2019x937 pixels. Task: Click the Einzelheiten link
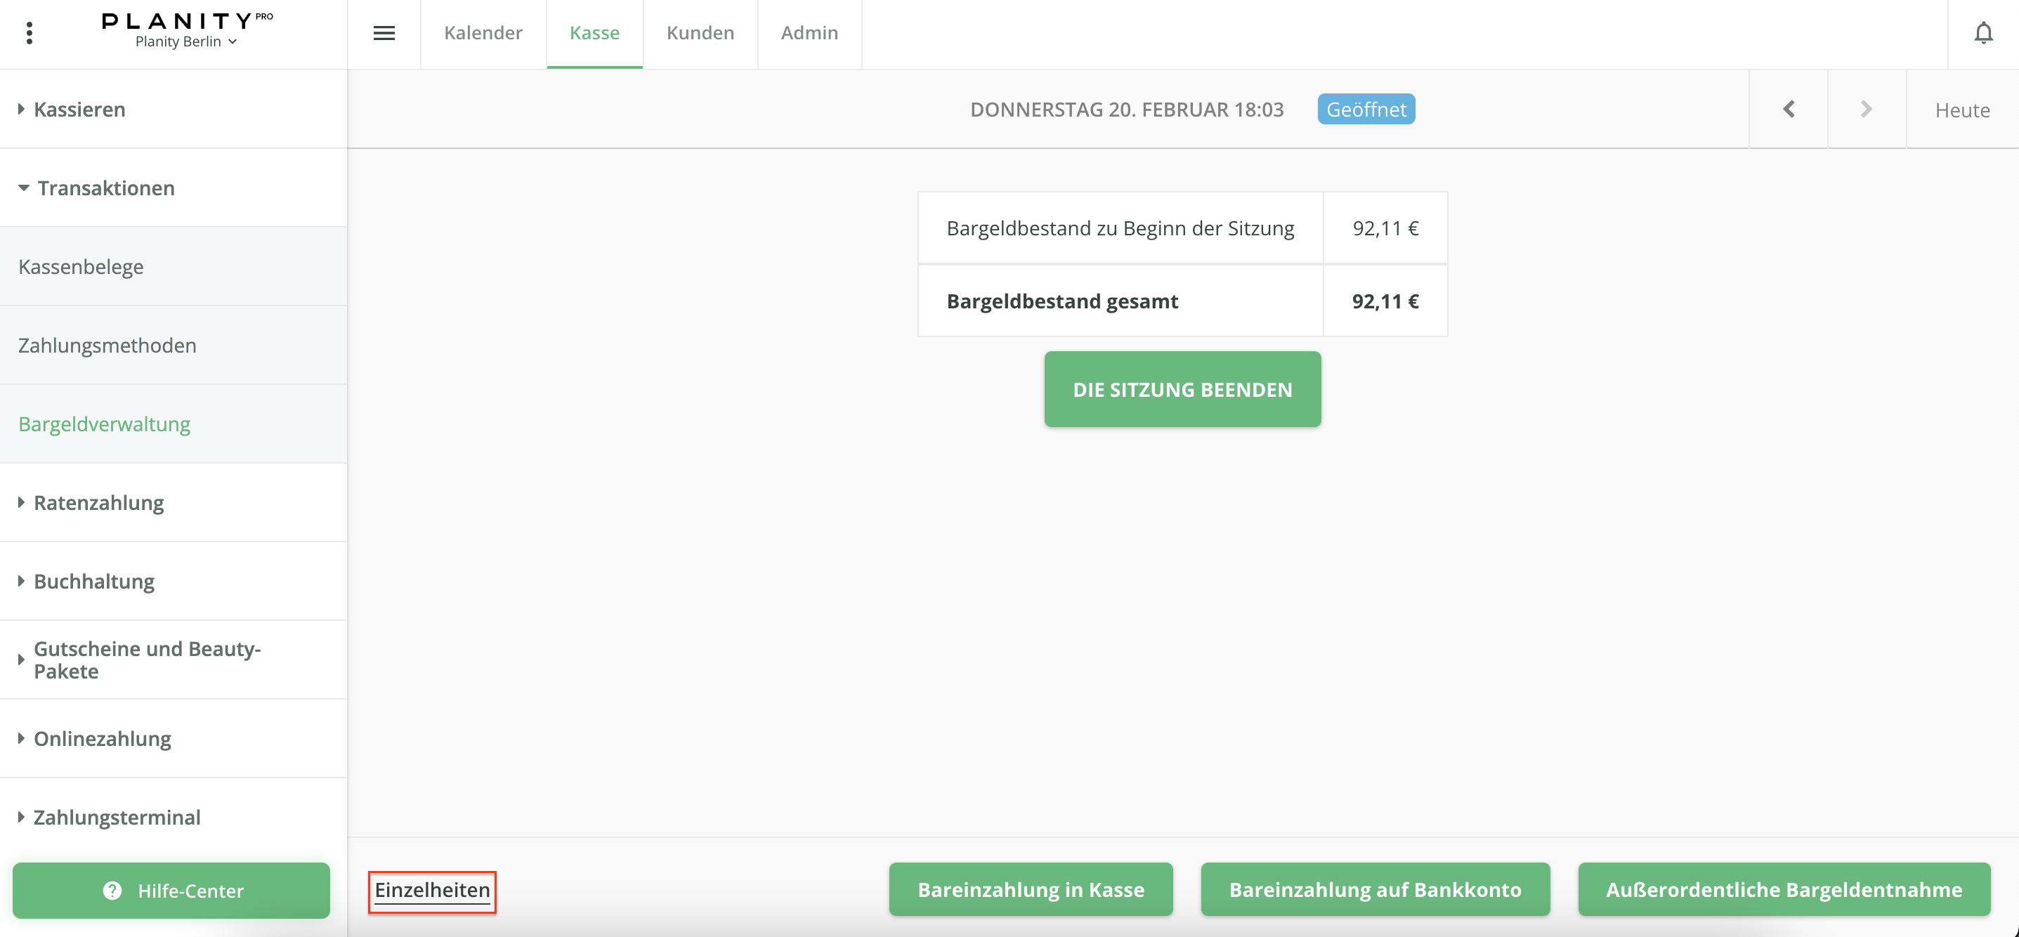pos(432,891)
